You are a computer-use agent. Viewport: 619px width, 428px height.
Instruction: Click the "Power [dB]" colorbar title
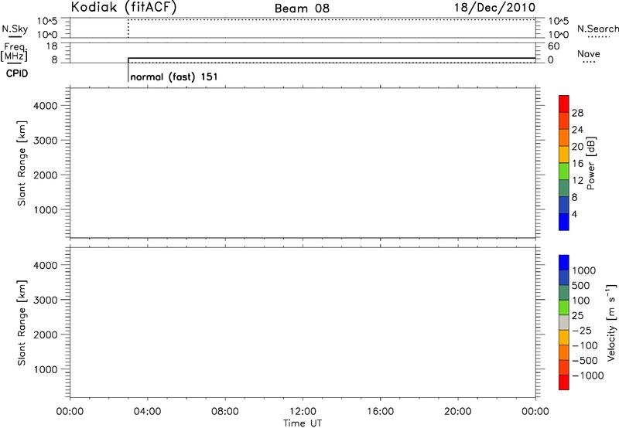591,163
